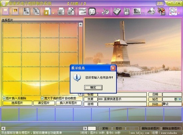
Task: Click the paint palette icon in toolbar
Action: point(161,11)
